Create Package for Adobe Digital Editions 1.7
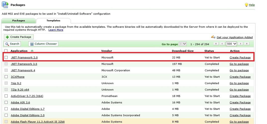This screenshot has height=124, width=267. 240,109
